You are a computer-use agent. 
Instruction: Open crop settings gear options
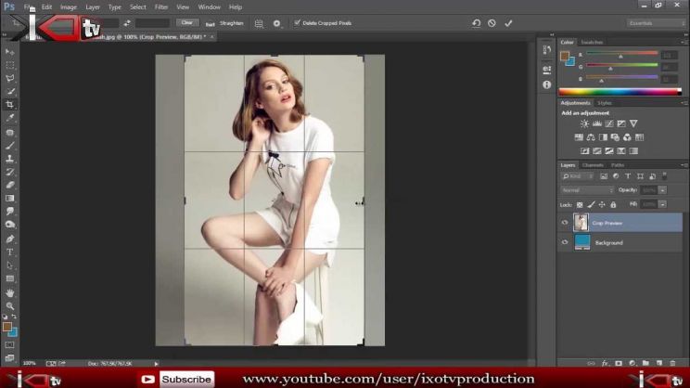click(276, 23)
